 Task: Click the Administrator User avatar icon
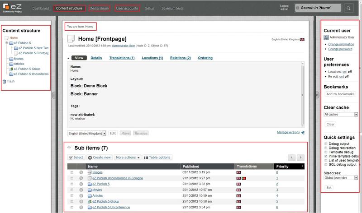[x=326, y=37]
